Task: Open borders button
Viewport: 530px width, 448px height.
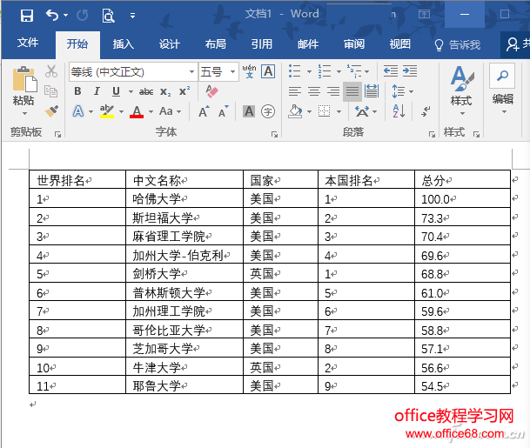Action: (324, 111)
